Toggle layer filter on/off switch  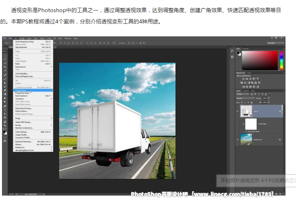tap(269, 94)
